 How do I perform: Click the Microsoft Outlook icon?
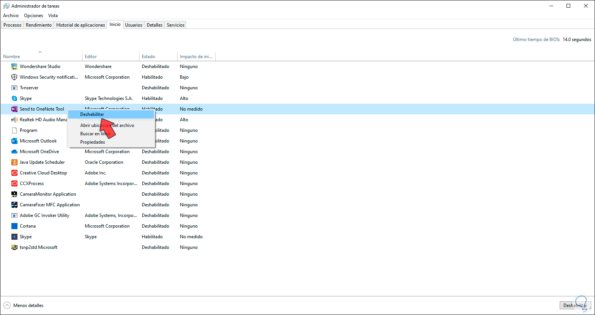tap(14, 141)
